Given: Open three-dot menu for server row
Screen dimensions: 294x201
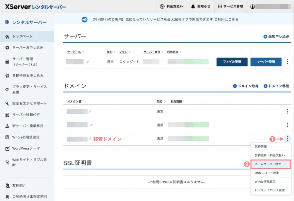Looking at the screenshot, I should pyautogui.click(x=287, y=61).
